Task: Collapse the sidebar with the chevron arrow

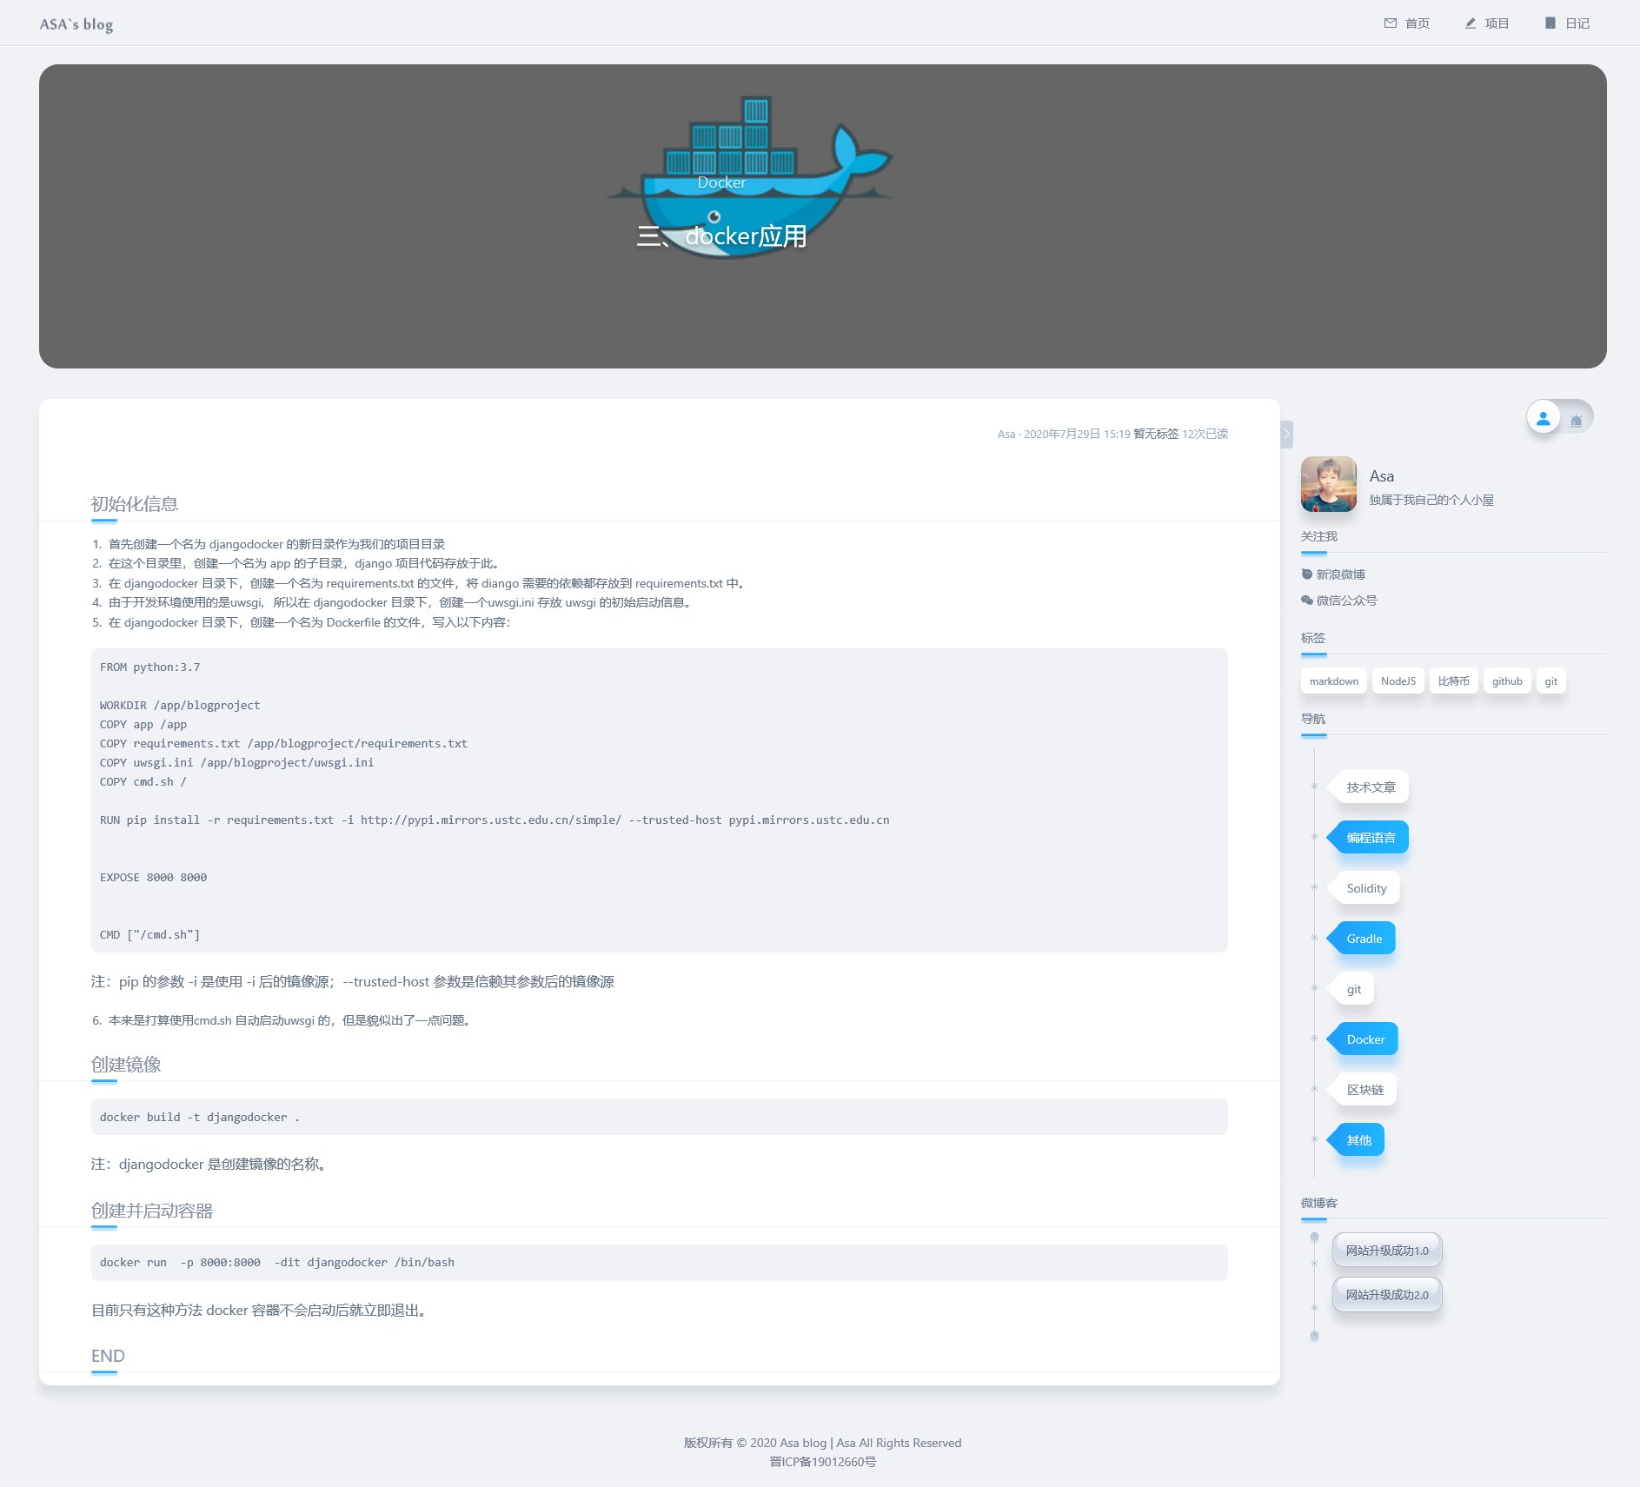Action: [x=1286, y=434]
